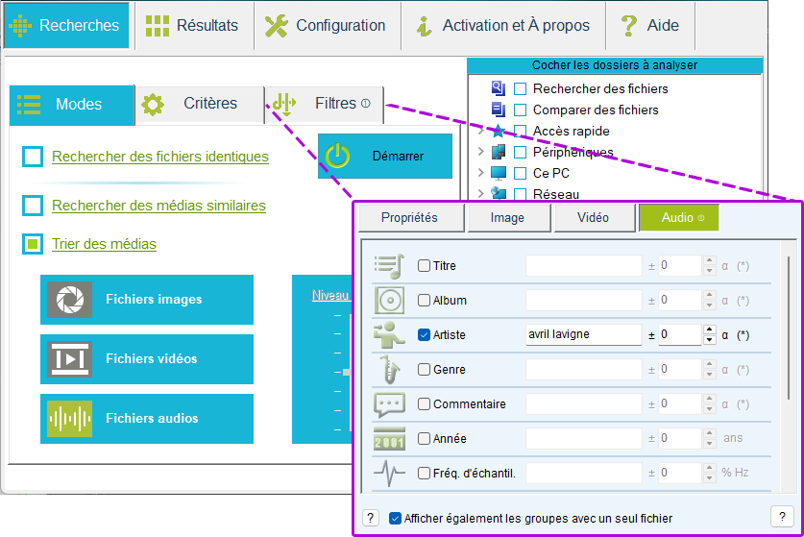The image size is (804, 537).
Task: Open the Image filter tab
Action: 509,218
